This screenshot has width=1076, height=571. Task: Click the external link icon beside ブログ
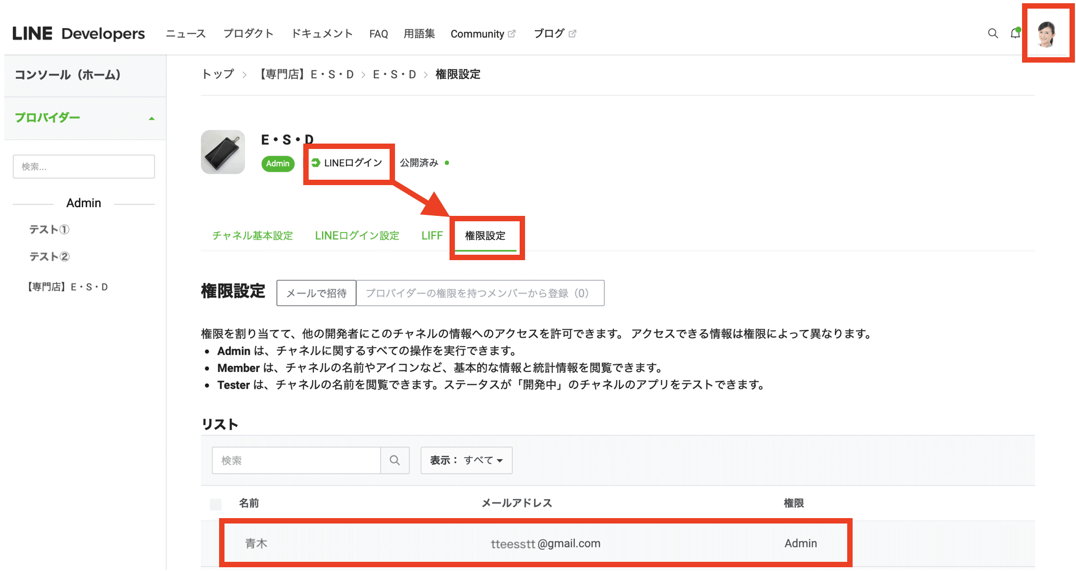click(x=572, y=32)
